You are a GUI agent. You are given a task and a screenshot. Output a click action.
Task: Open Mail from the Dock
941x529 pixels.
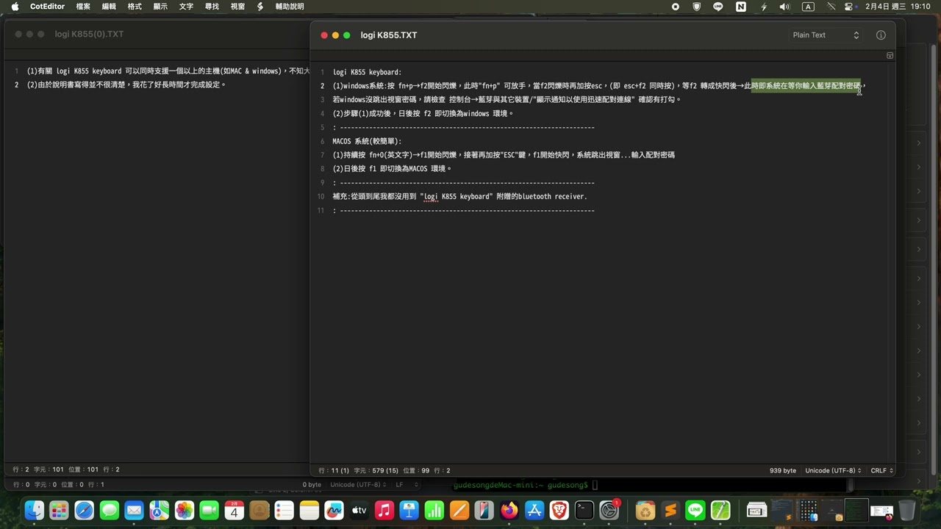(x=134, y=510)
